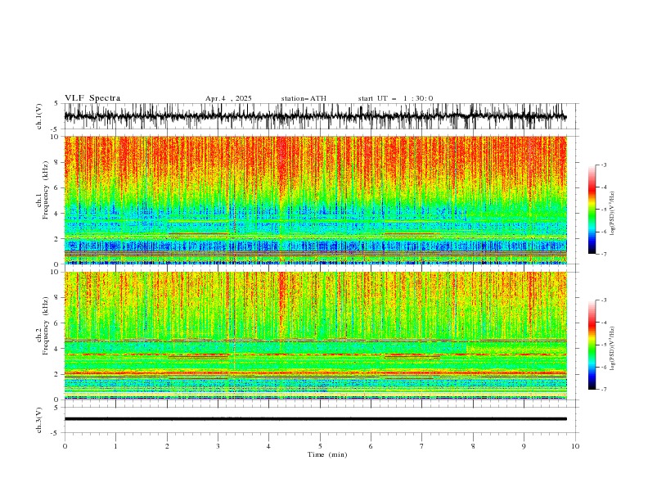Click the time axis tick label "8"

click(x=473, y=446)
